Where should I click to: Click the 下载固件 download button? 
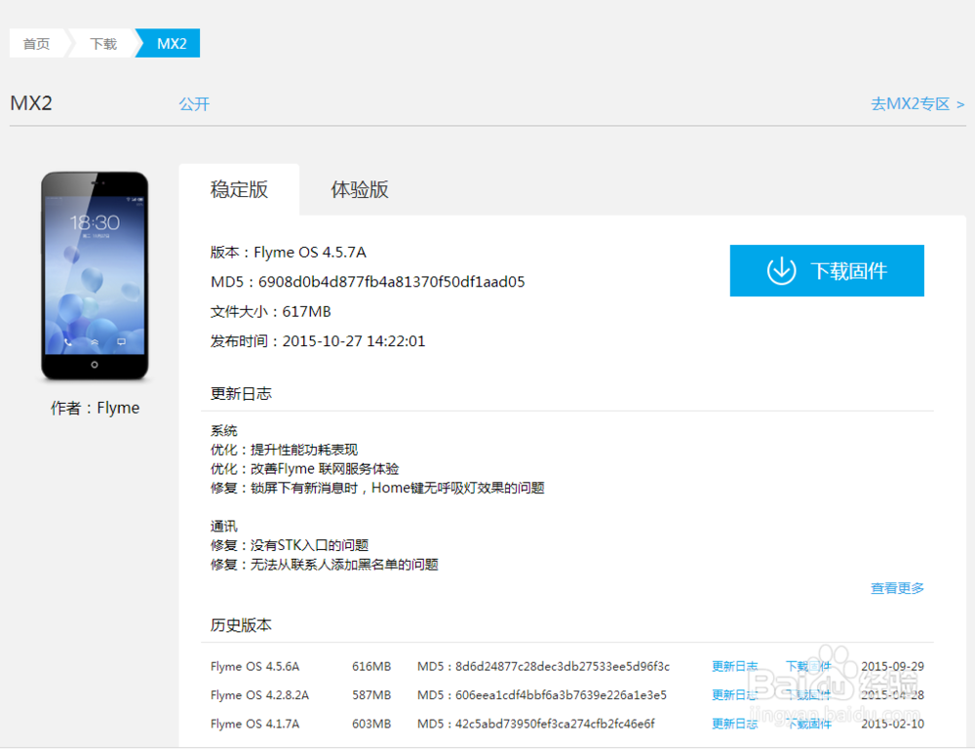coord(827,270)
